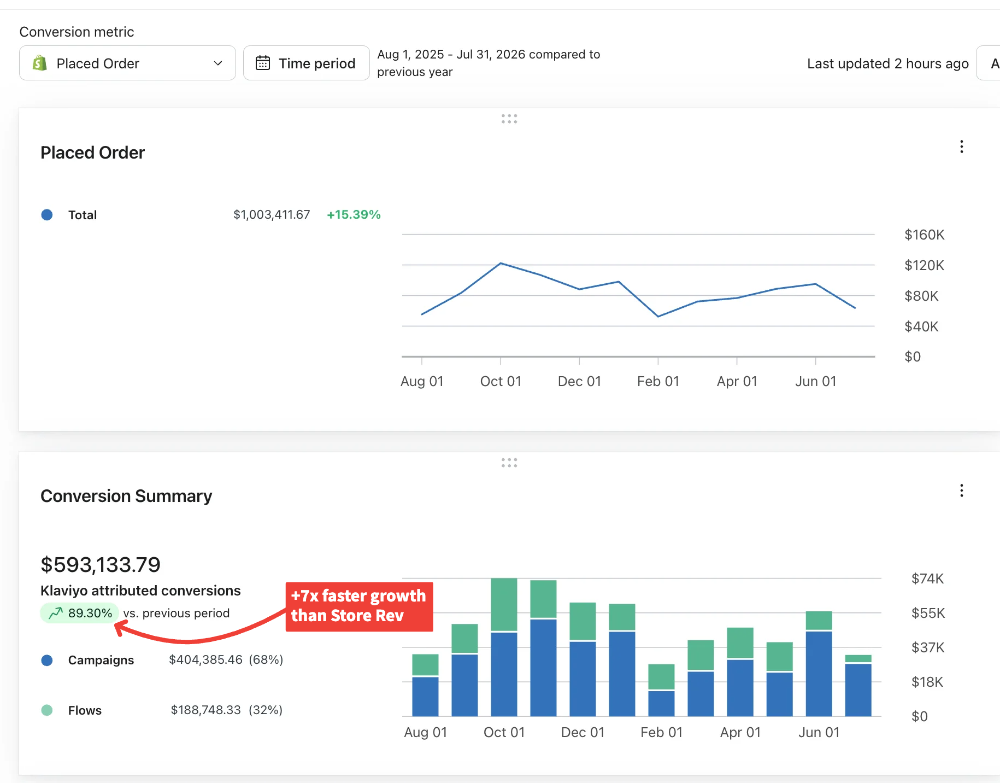Click the $593,133.79 attributed conversions amount

click(101, 565)
